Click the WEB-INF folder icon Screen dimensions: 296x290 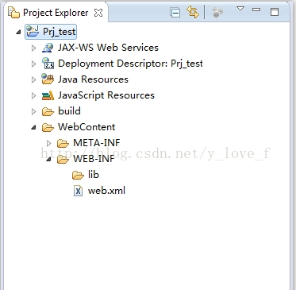pyautogui.click(x=63, y=160)
